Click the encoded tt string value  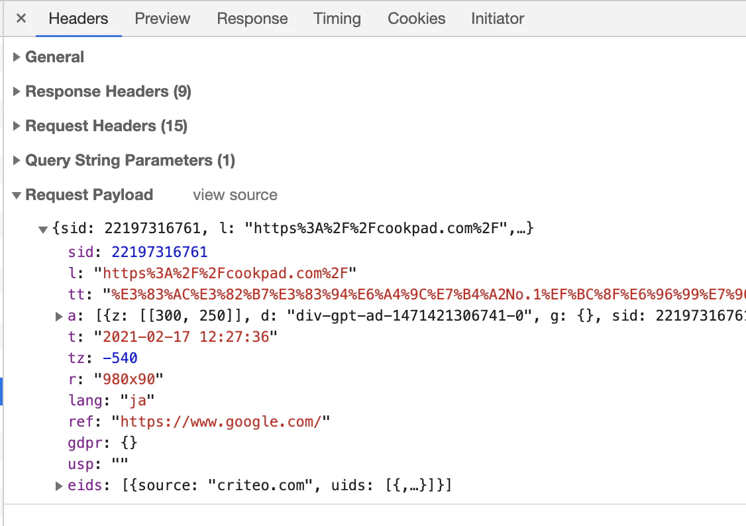tap(428, 294)
